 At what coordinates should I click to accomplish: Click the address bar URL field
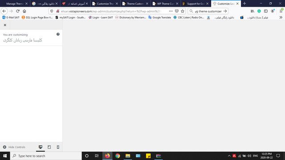[111, 11]
